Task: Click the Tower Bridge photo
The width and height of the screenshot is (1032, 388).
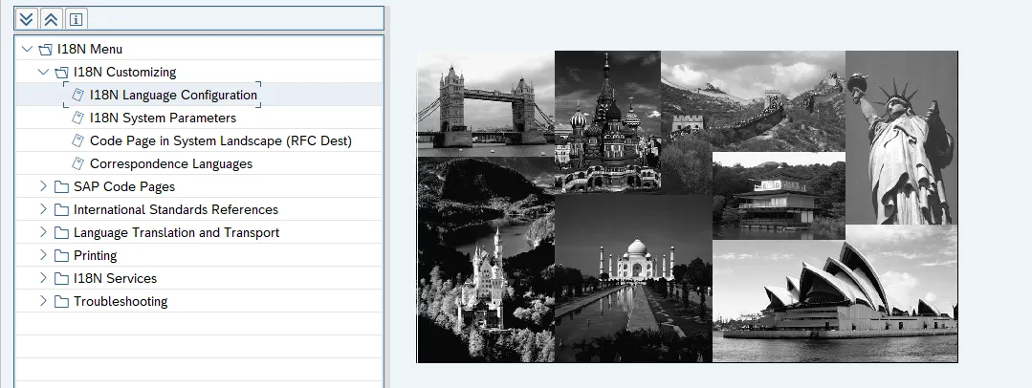Action: 487,104
